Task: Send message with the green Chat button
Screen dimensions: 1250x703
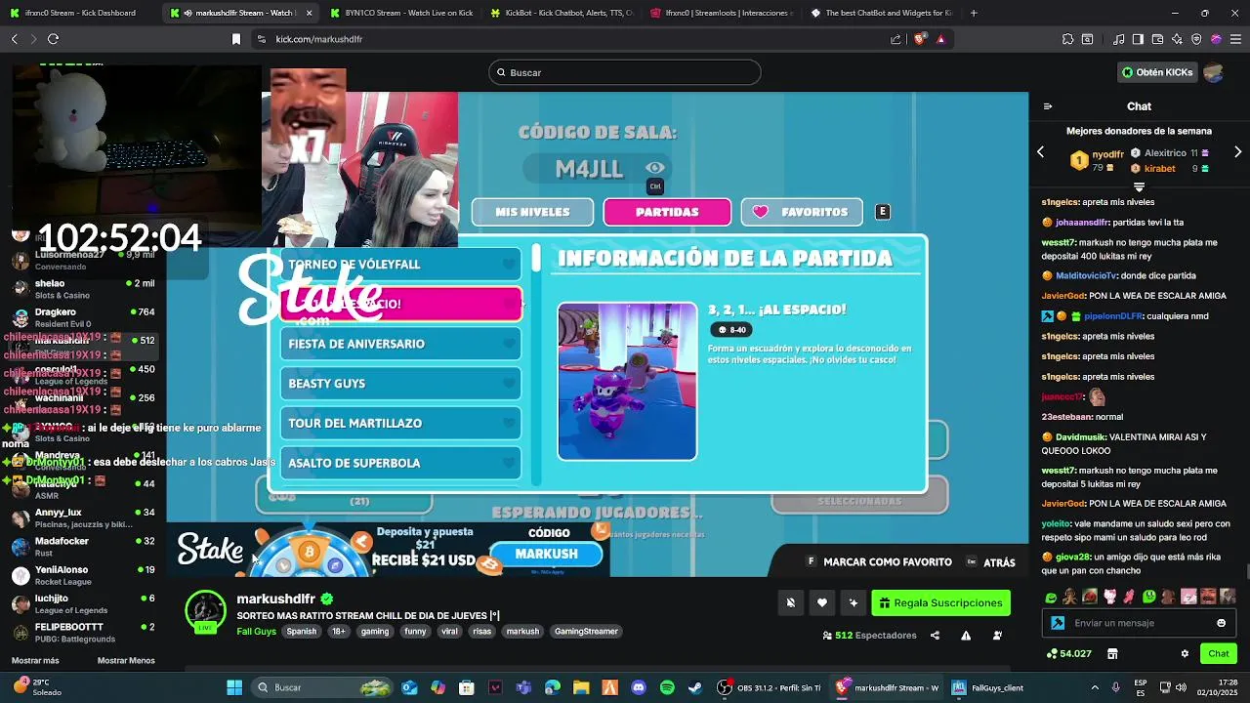Action: 1219,653
